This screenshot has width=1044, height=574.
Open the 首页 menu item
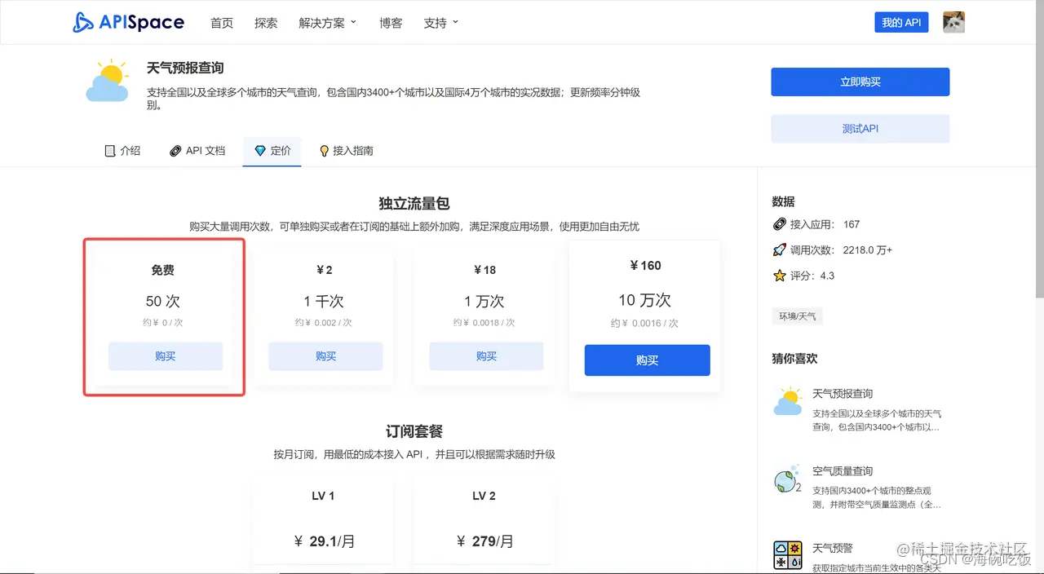click(221, 22)
